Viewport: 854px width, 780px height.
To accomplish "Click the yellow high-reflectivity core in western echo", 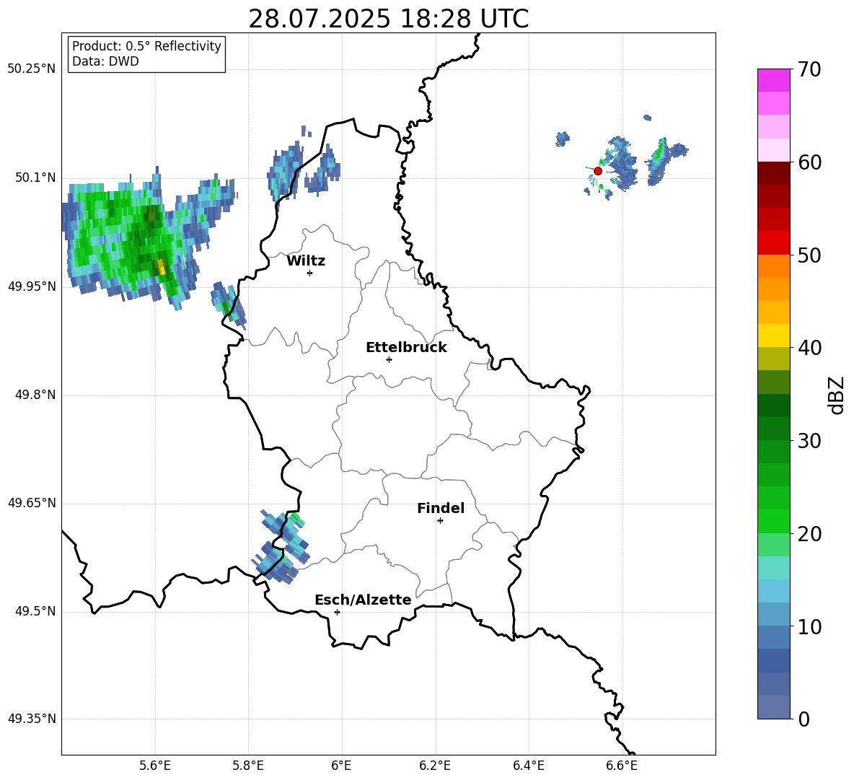I will [x=162, y=268].
